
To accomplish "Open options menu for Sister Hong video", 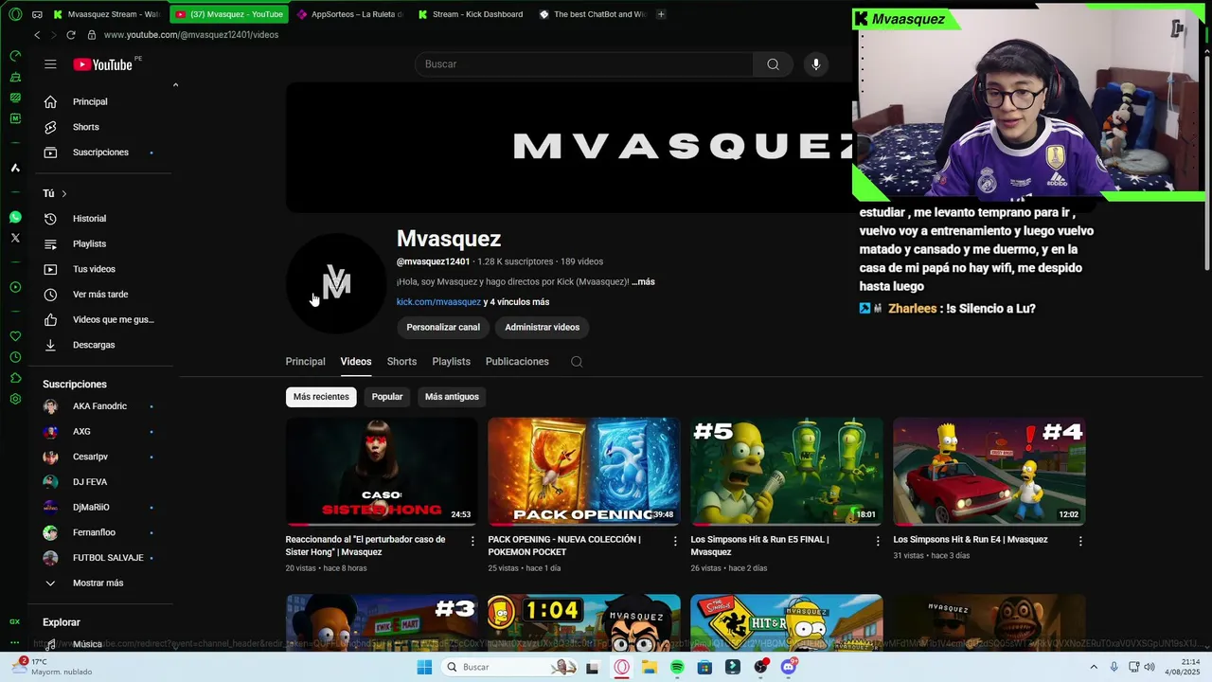I will (472, 541).
